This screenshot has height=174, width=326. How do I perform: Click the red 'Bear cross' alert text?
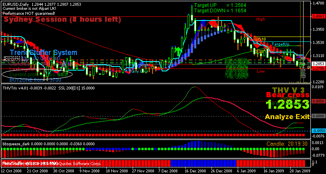point(288,95)
